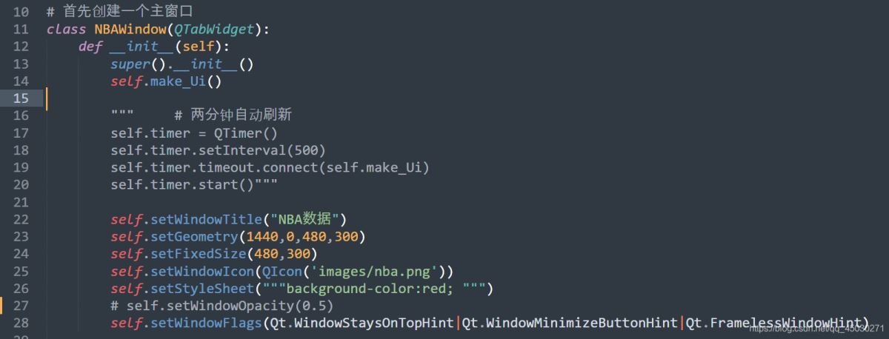Click line number 15 in the gutter
This screenshot has height=339, width=889.
coord(21,98)
